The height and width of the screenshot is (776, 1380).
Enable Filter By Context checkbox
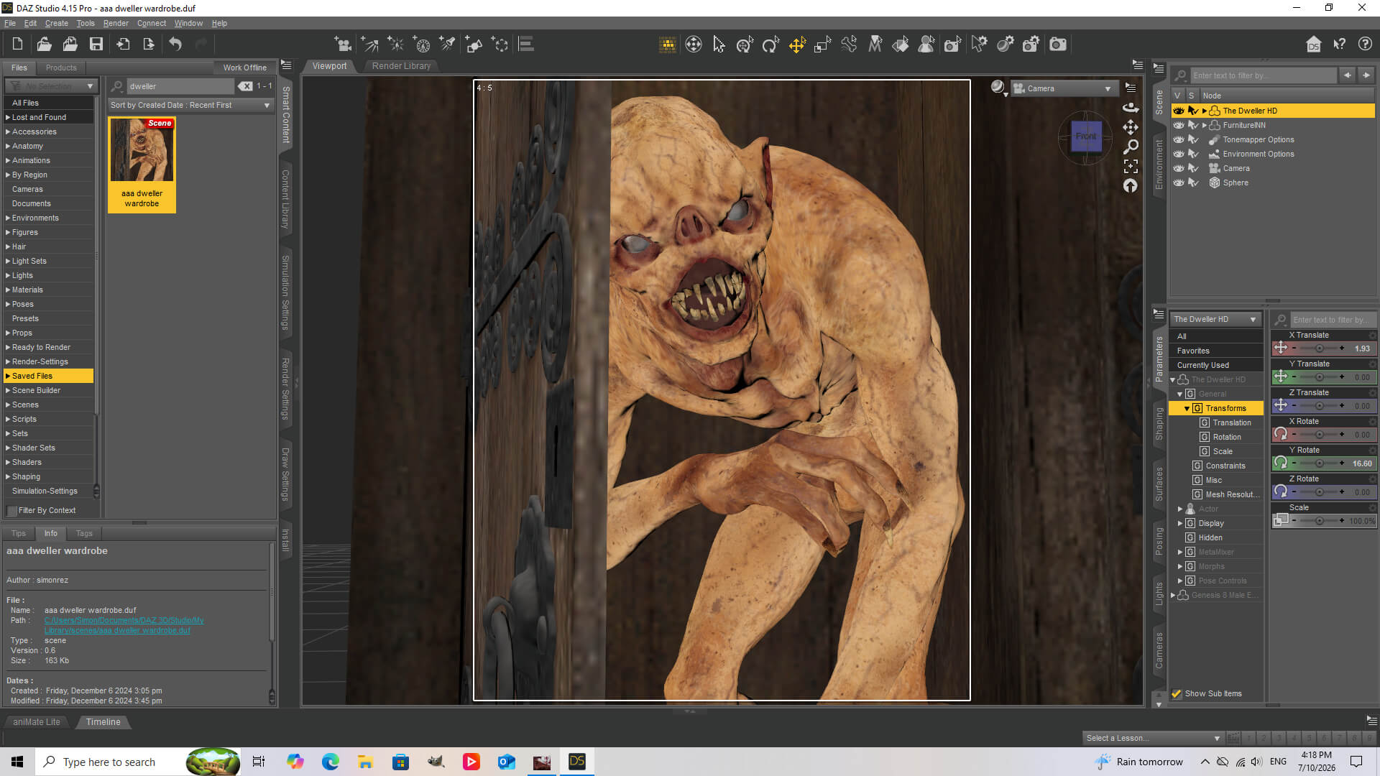pyautogui.click(x=12, y=510)
